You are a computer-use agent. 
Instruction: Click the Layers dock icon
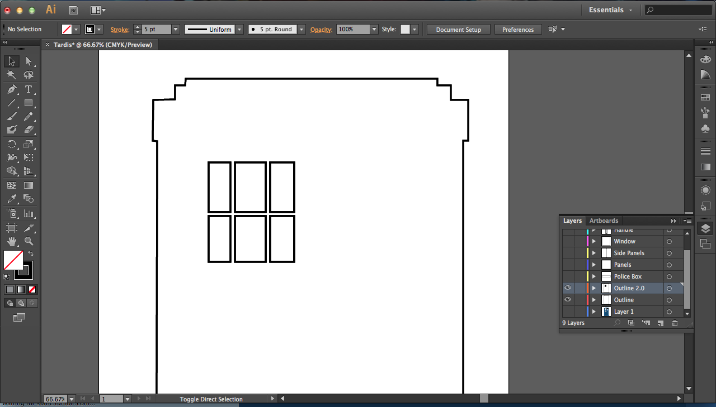[x=705, y=228]
